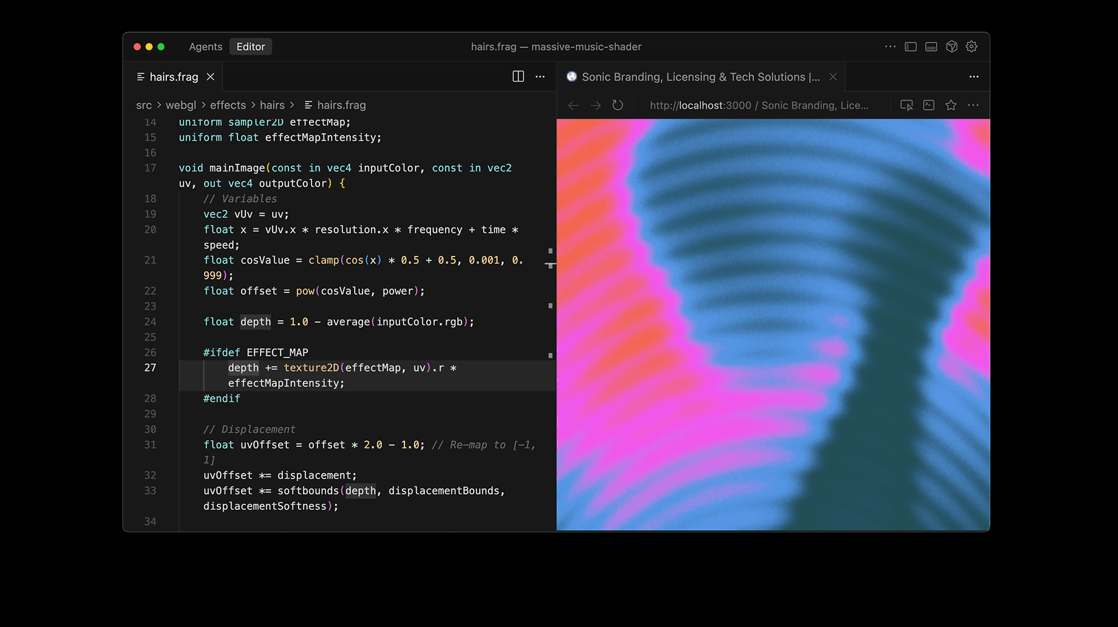Viewport: 1118px width, 627px height.
Task: Open the browser console icon
Action: 928,105
